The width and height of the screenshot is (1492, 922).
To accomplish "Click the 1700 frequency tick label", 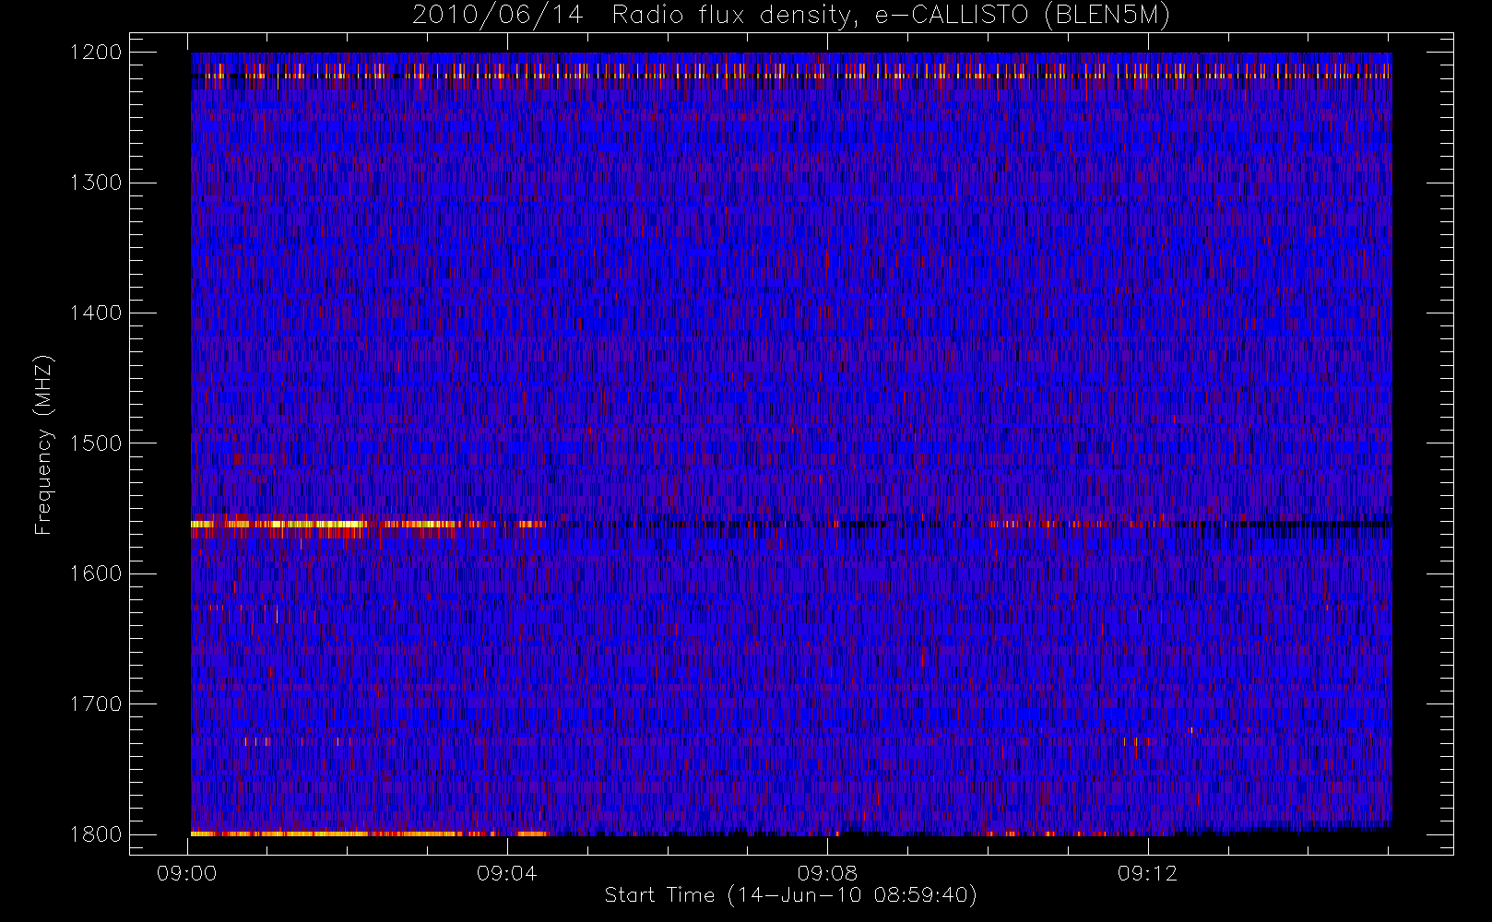I will tap(96, 703).
